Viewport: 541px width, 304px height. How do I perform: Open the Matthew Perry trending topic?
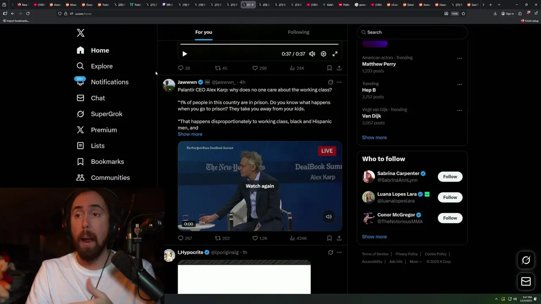coord(379,64)
